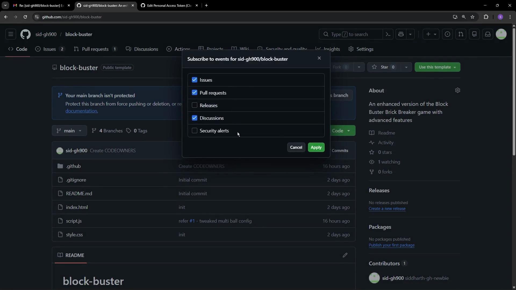View the 0 stars link
Screen dimensions: 516x290
385,152
